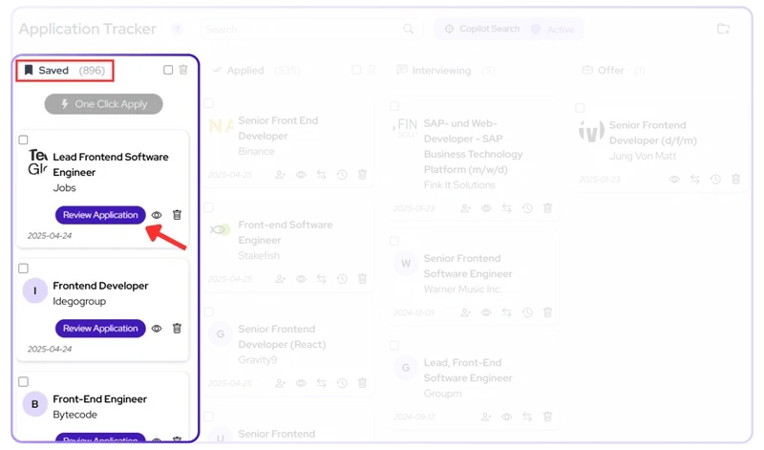764x450 pixels.
Task: Focus the Search input field
Action: click(312, 30)
